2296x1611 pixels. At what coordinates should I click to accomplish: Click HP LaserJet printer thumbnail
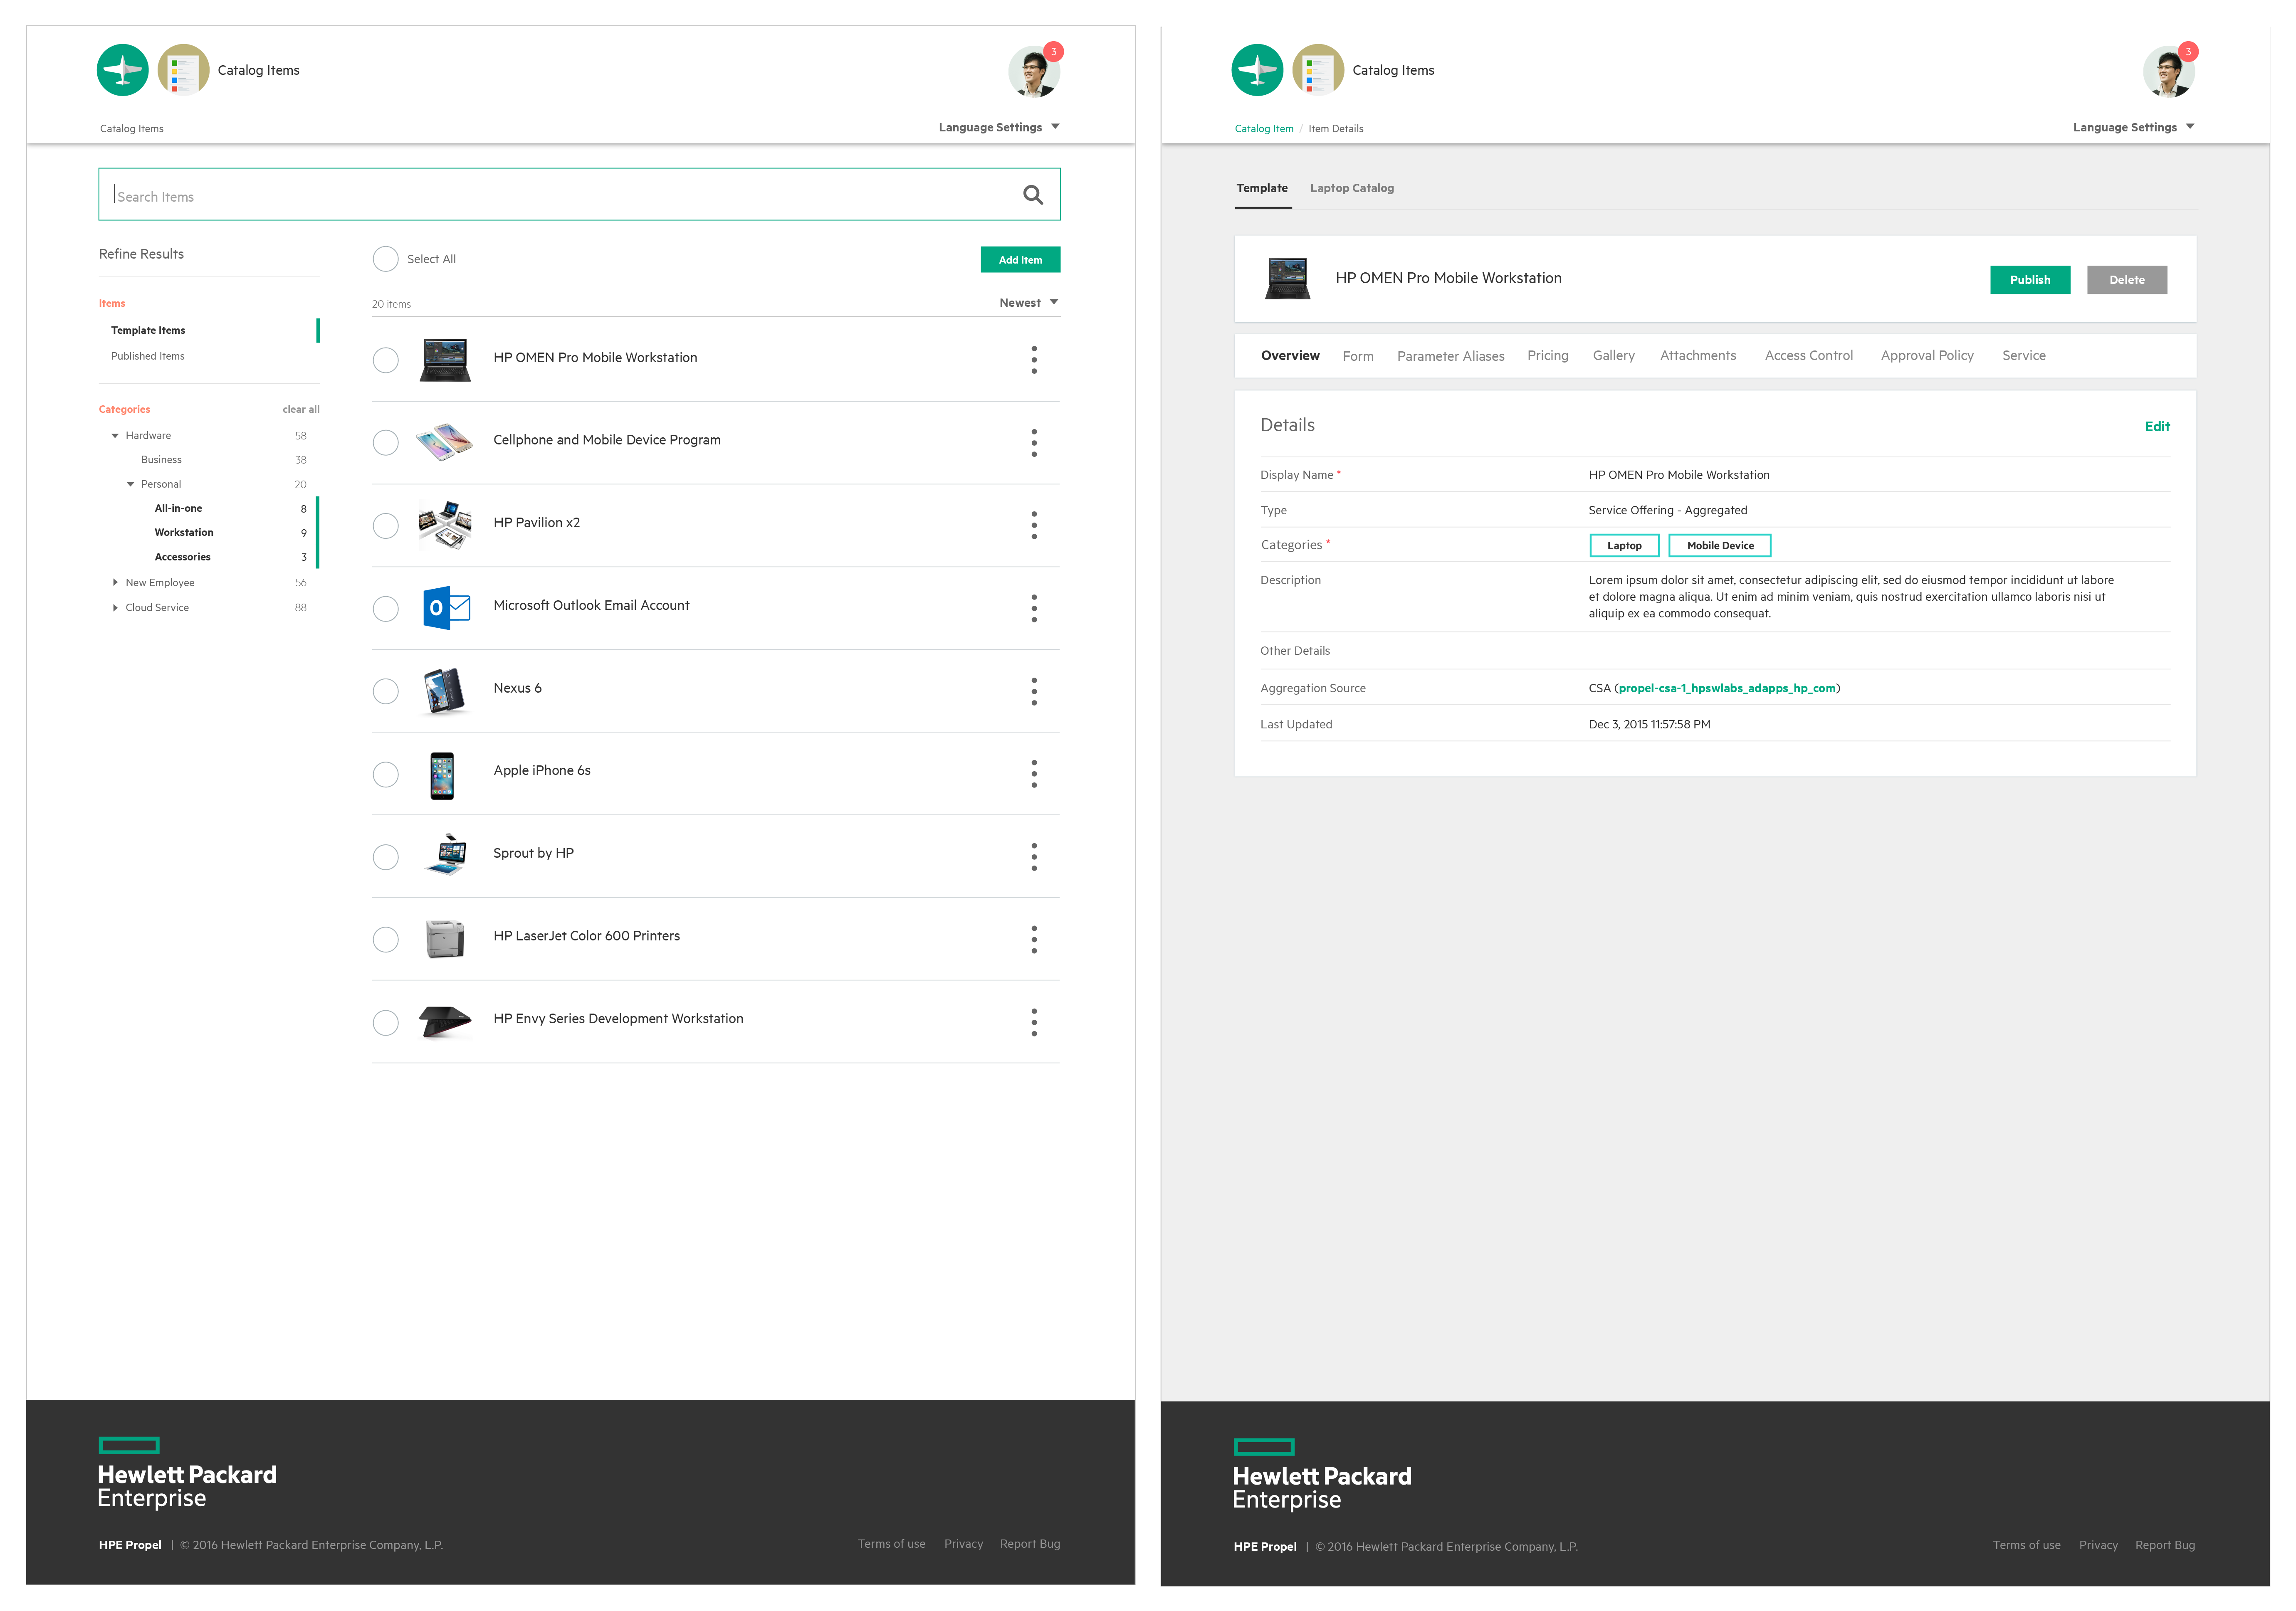click(x=445, y=939)
